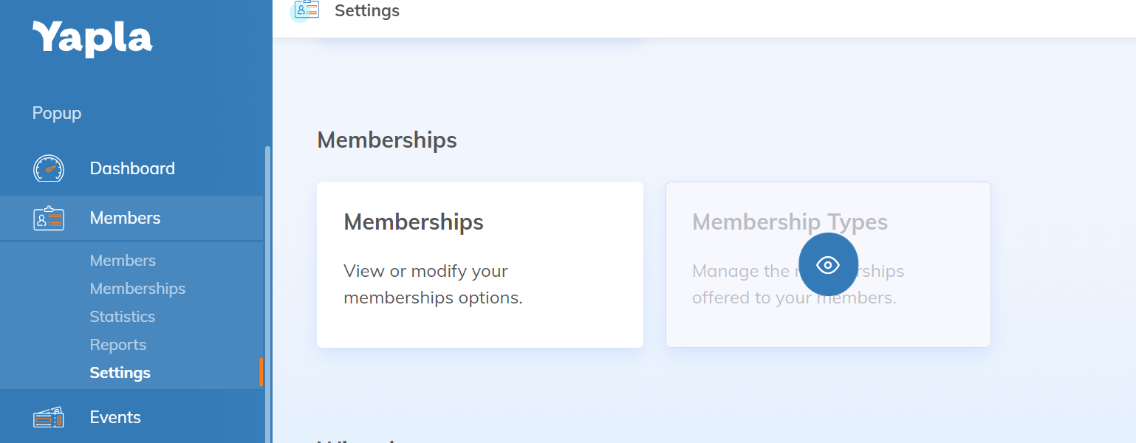
Task: Go to Memberships in sidebar submenu
Action: 137,289
